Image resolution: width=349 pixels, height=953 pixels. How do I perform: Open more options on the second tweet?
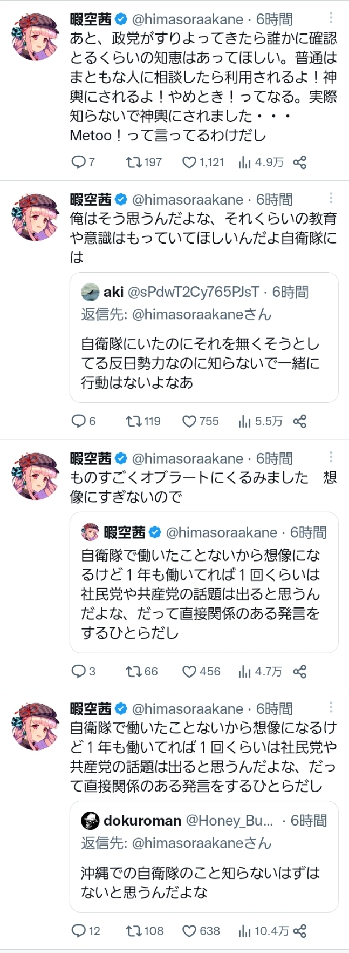click(331, 198)
